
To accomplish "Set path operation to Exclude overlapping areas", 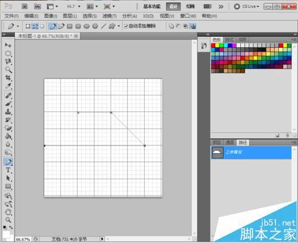I will [x=193, y=26].
